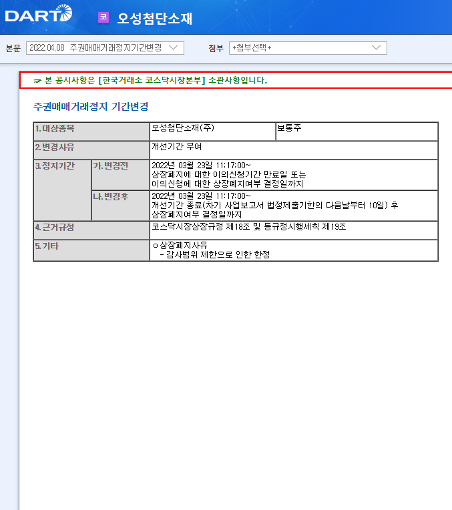Select the 개선기간 부여 cell
The height and width of the screenshot is (510, 452).
[294, 150]
